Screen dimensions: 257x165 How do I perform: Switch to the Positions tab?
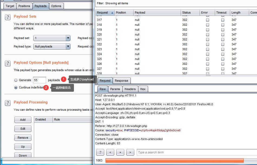coord(24,6)
